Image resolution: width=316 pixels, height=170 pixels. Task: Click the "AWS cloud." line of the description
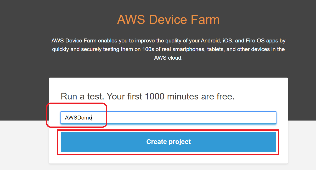point(168,58)
